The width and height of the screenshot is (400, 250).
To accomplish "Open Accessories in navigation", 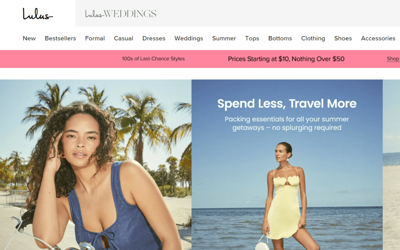I will (x=378, y=38).
